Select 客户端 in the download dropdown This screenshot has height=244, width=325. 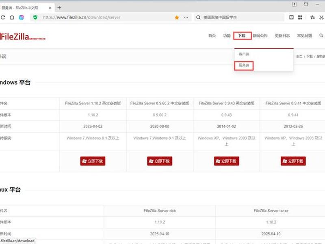244,54
